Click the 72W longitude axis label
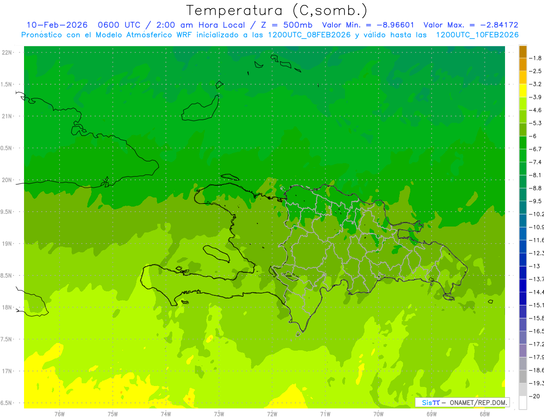The height and width of the screenshot is (420, 544). 272,414
